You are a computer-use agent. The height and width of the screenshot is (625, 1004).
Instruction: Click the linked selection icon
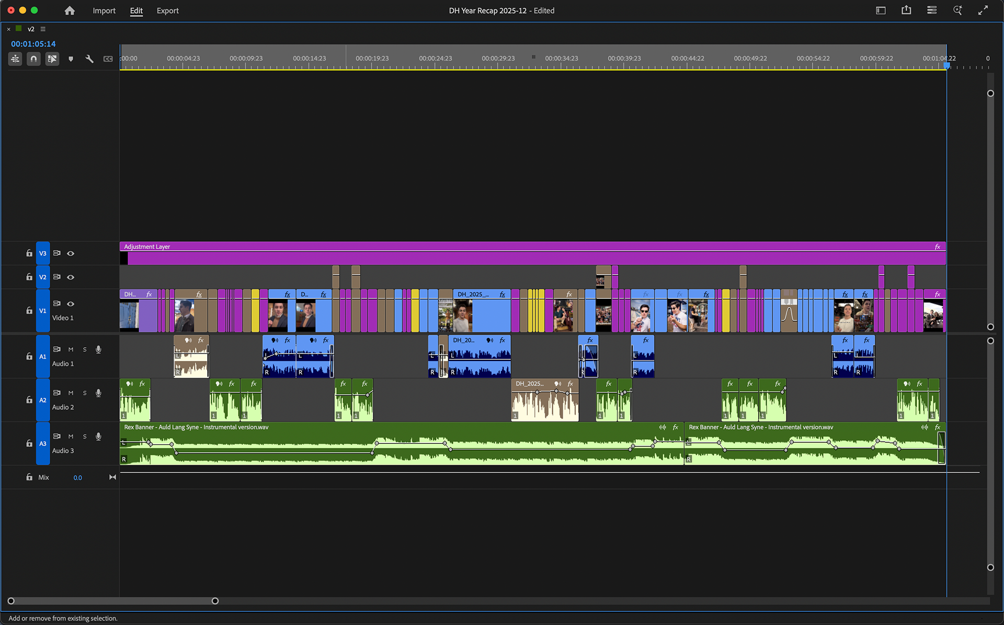(52, 58)
